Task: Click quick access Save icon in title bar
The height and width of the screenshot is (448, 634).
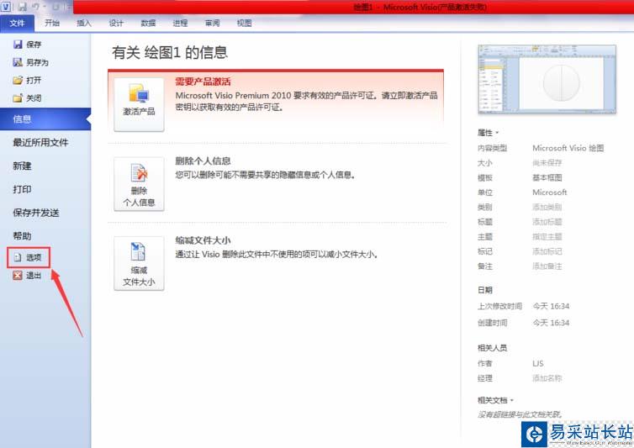Action: click(x=22, y=7)
